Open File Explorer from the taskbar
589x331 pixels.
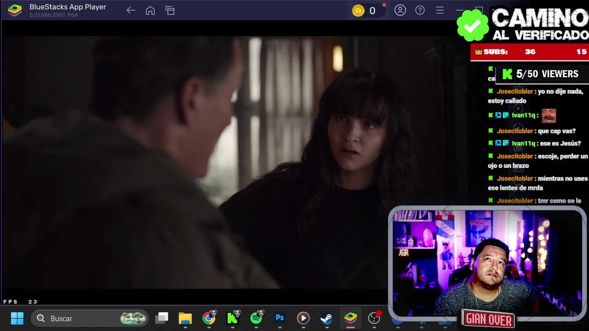pyautogui.click(x=185, y=318)
